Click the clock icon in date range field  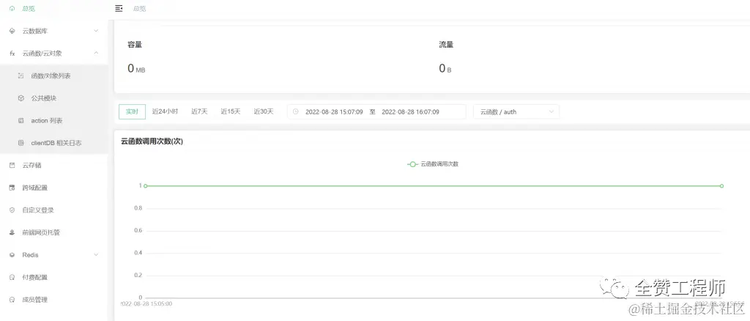(x=296, y=111)
